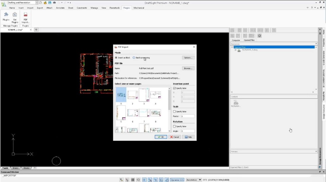Switch to Computer tab in Design Resources

click(x=236, y=40)
